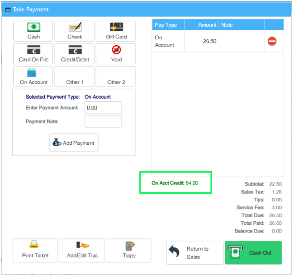The height and width of the screenshot is (276, 293).
Task: Click the Service Fee value 4.00
Action: coord(277,208)
